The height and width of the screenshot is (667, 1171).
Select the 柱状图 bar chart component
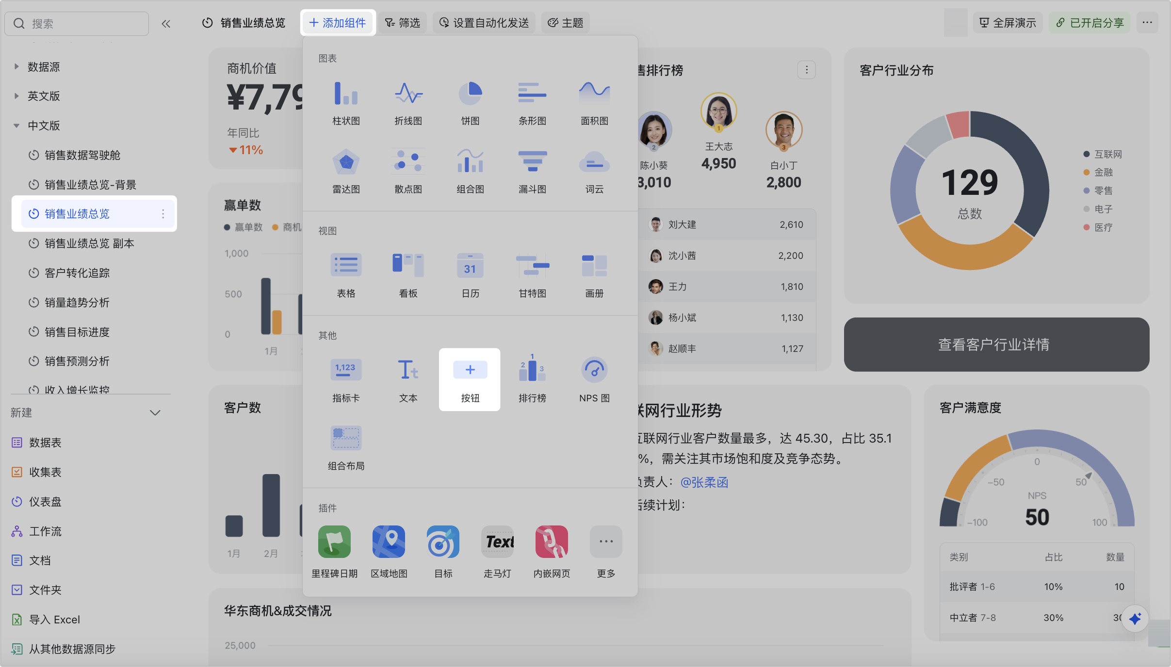coord(346,103)
